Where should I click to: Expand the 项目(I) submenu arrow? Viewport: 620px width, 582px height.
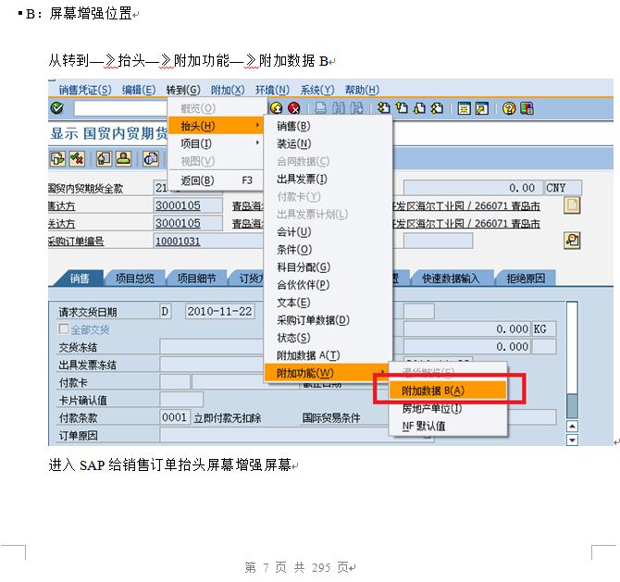[257, 142]
